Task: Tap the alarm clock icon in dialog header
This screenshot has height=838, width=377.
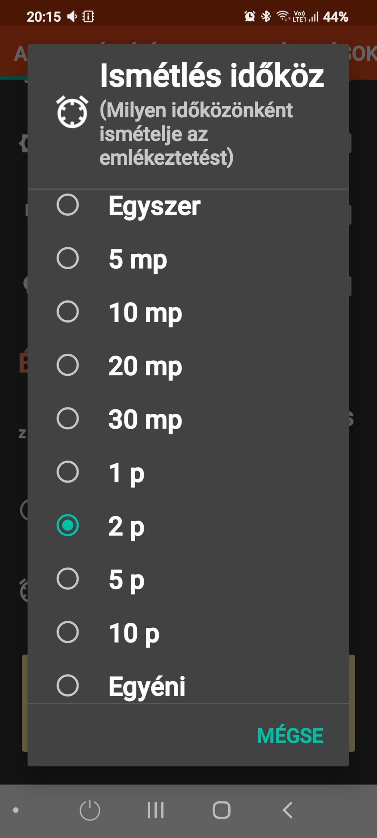Action: pyautogui.click(x=72, y=111)
